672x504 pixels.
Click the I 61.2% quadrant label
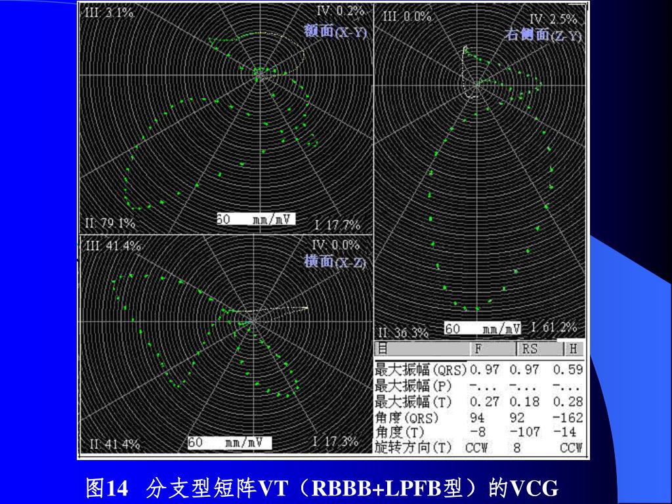554,327
